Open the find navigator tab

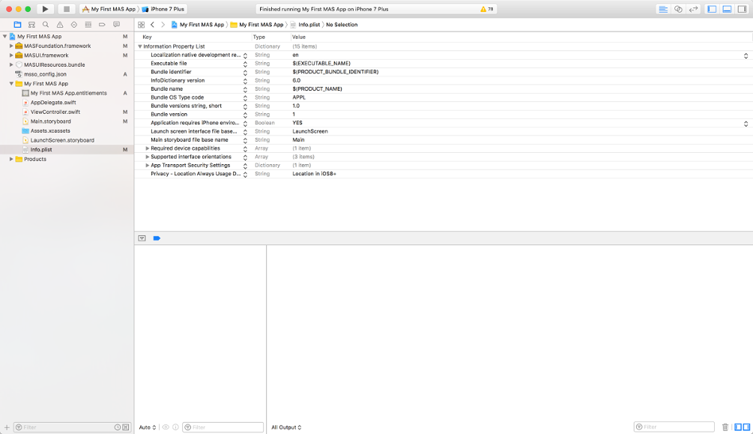(46, 25)
